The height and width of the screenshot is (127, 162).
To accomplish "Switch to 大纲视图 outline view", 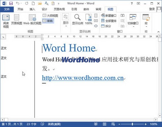I will click(x=50, y=16).
